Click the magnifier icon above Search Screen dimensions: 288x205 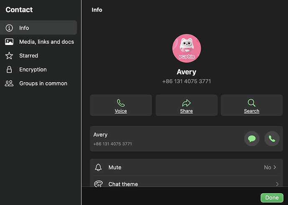pos(252,103)
